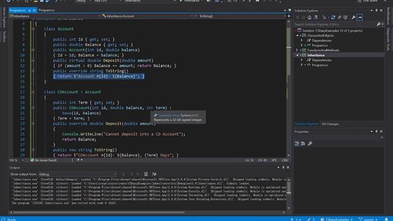This screenshot has width=393, height=221.
Task: Click the Sync with Active Document icon
Action: 333,18
